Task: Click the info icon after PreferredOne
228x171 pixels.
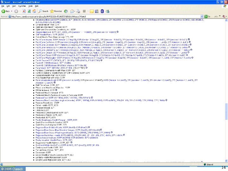Action: coord(92,98)
